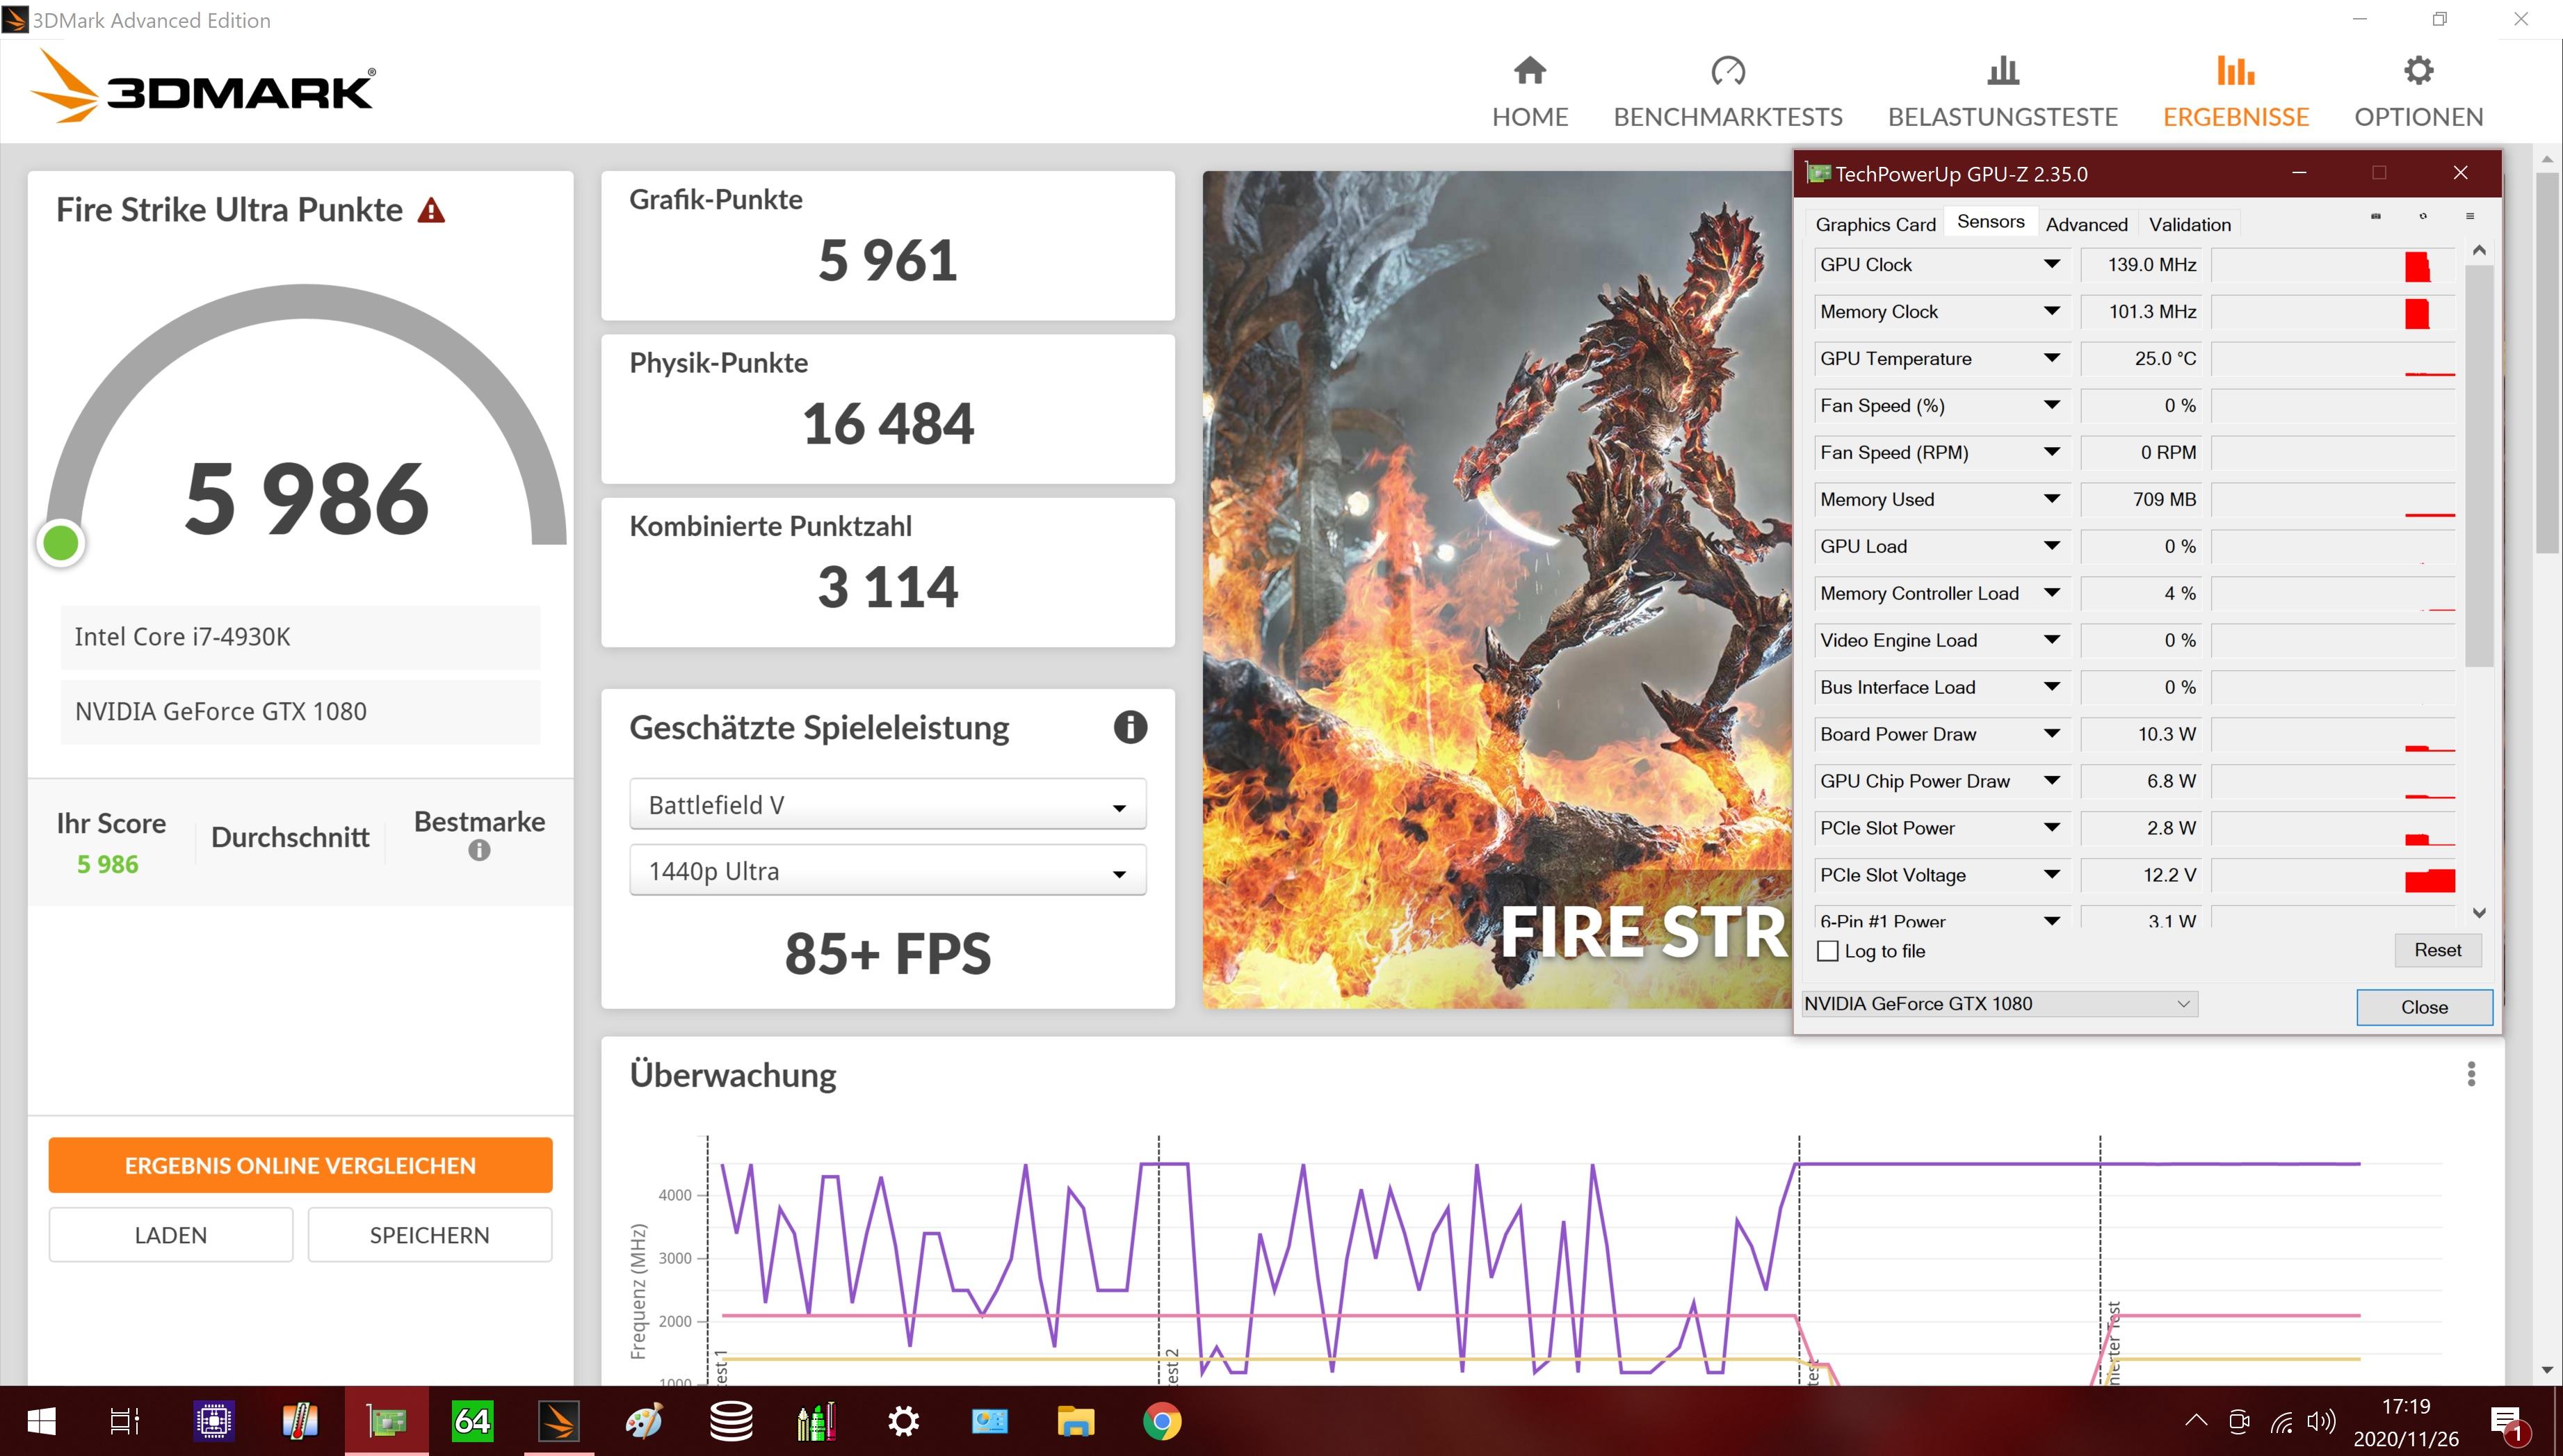Open Benchmarktests gauge icon
This screenshot has width=2563, height=1456.
pos(1727,71)
